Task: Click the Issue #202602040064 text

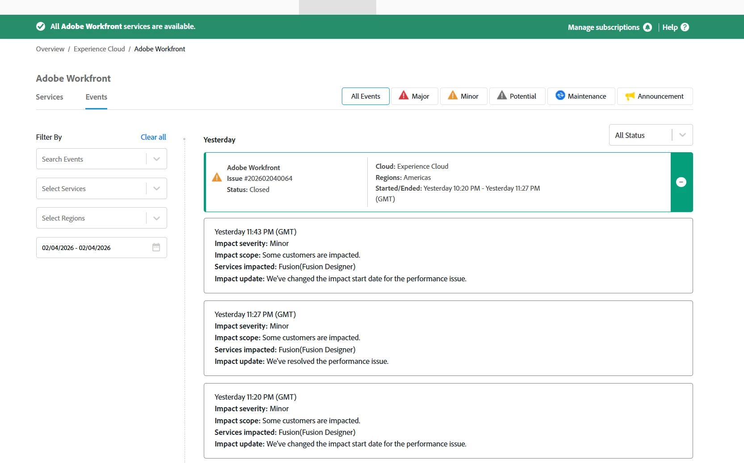Action: click(260, 178)
